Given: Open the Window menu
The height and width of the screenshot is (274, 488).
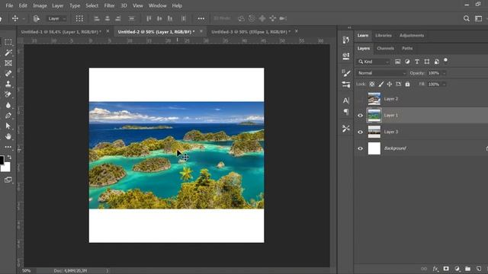Looking at the screenshot, I should coord(158,5).
